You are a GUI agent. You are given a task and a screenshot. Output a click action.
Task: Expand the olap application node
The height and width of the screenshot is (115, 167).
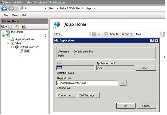(17, 51)
